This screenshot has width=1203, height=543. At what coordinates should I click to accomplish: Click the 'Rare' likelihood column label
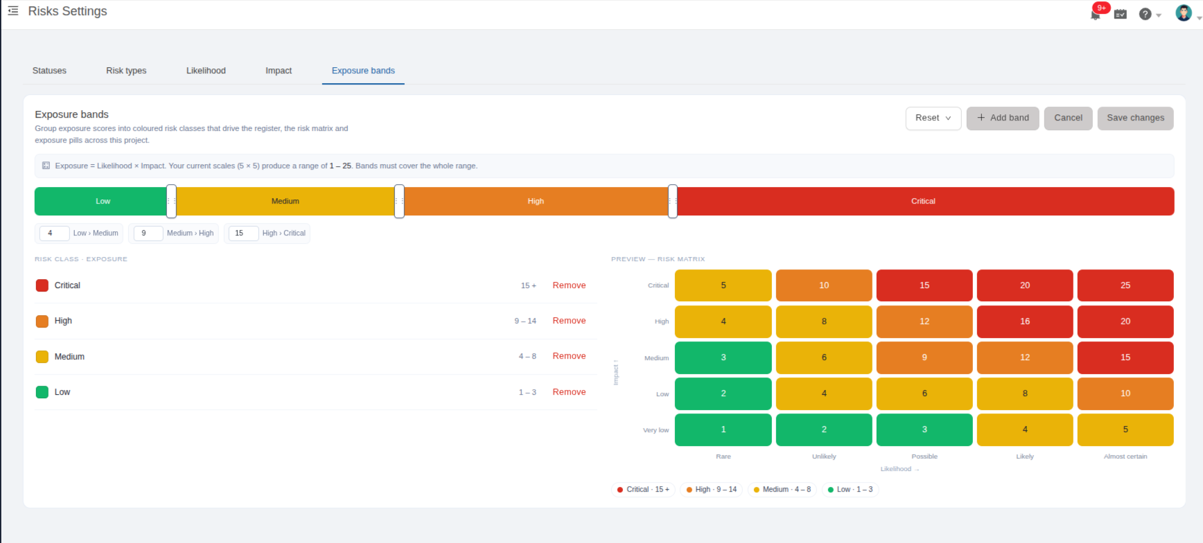723,456
